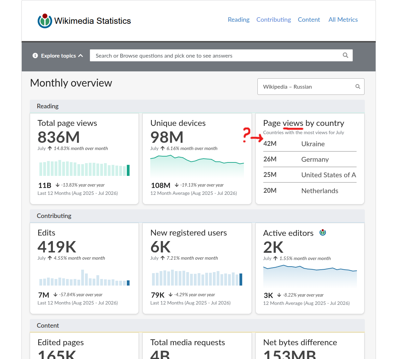This screenshot has width=397, height=359.
Task: Open the Active editors trend chart
Action: (x=310, y=276)
